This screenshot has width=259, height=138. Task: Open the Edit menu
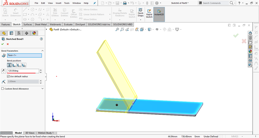(43, 3)
